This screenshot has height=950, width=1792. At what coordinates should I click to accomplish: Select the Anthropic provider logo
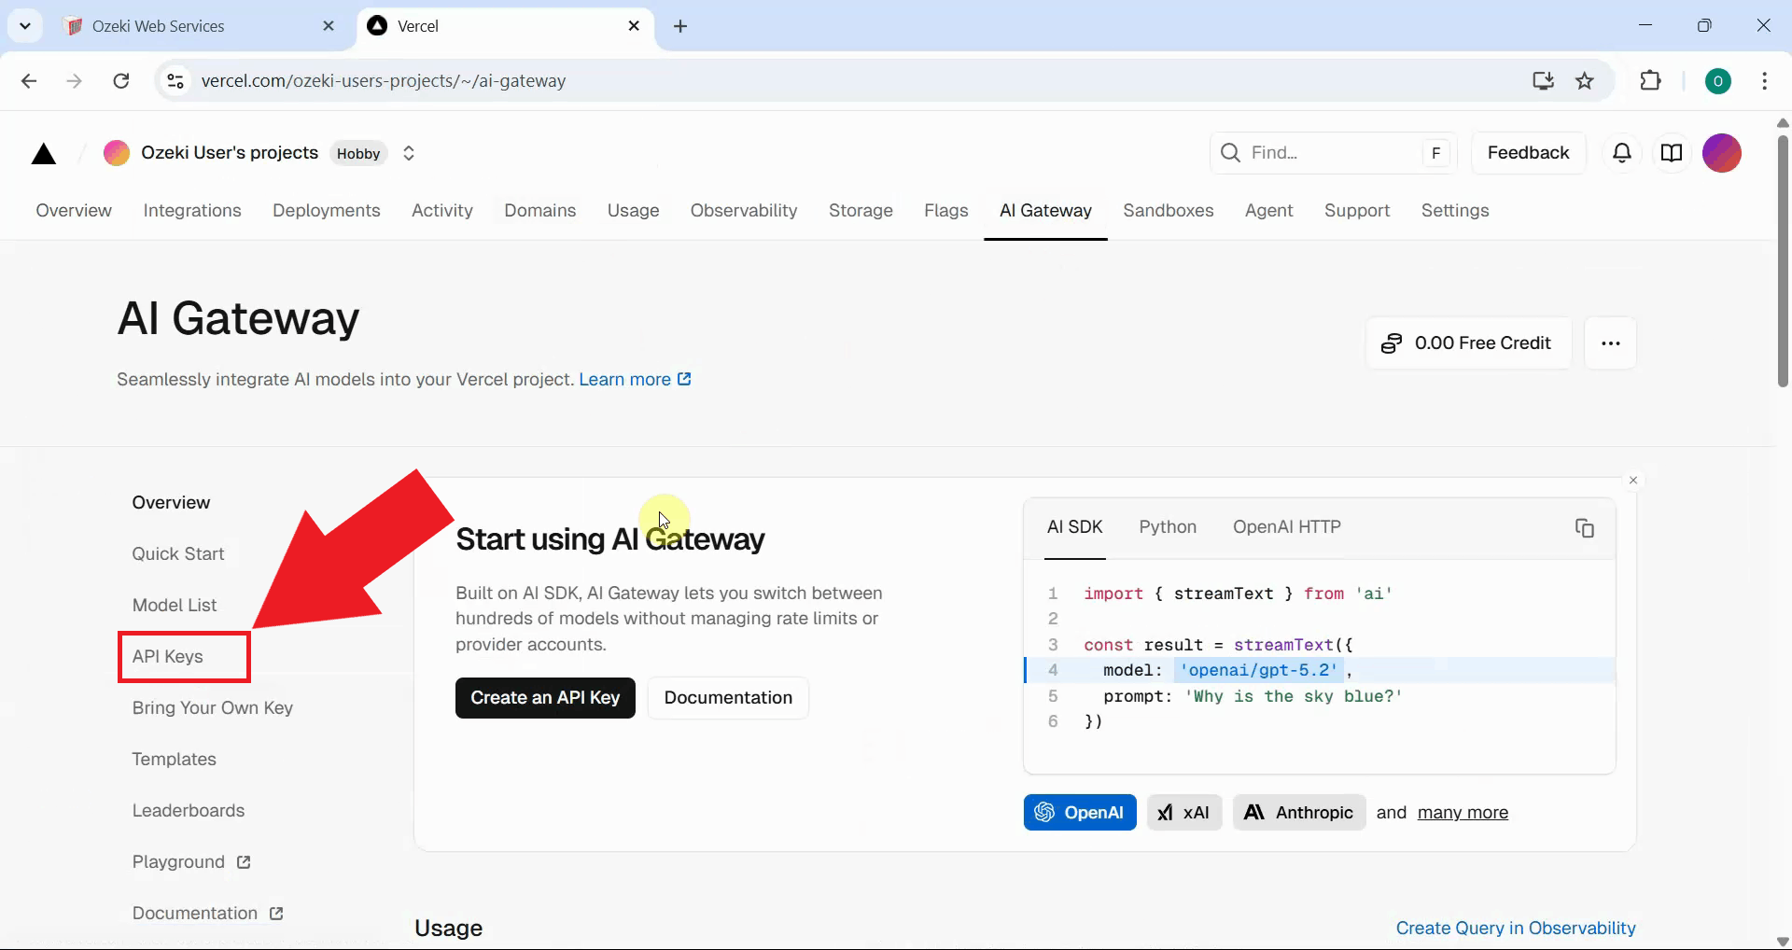pos(1298,812)
